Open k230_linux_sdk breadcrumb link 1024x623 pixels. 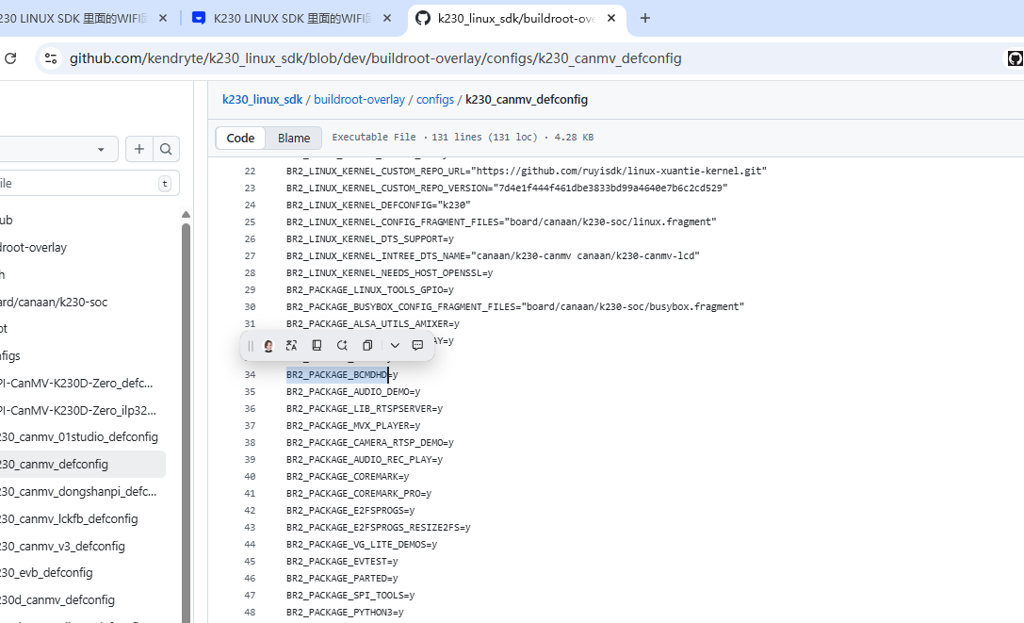coord(262,99)
